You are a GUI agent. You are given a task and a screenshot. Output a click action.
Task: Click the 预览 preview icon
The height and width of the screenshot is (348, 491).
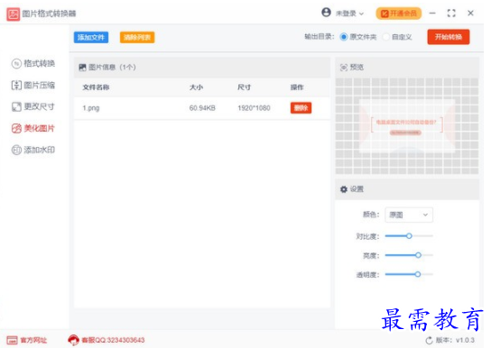pyautogui.click(x=344, y=68)
